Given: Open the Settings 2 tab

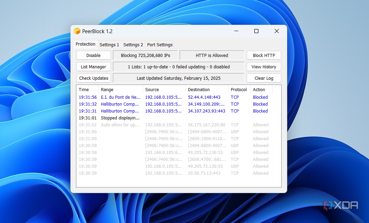Looking at the screenshot, I should coord(133,45).
